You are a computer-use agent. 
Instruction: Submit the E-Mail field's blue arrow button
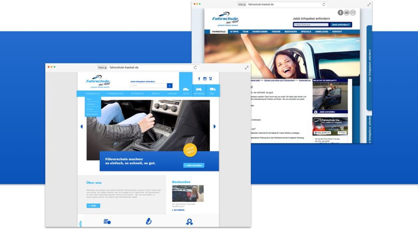(169, 86)
